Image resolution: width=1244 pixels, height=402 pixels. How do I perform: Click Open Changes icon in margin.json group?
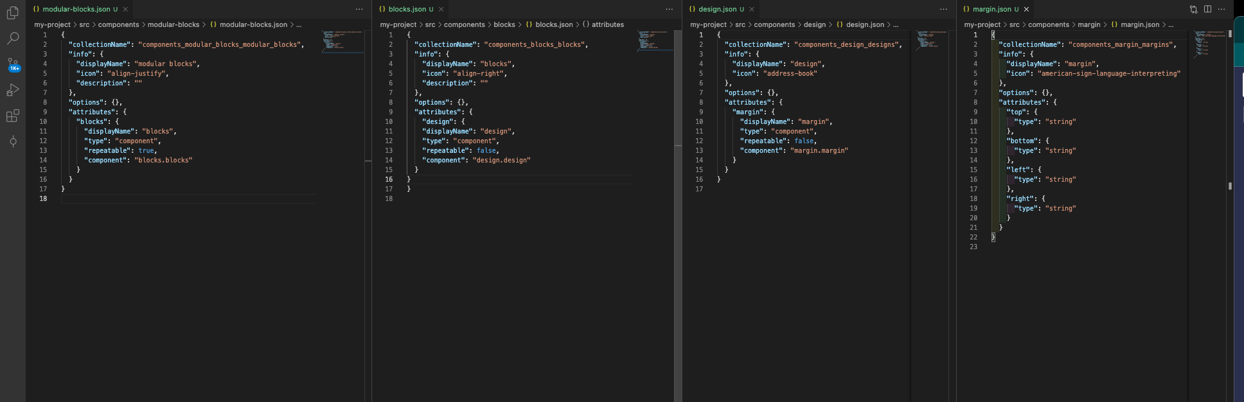point(1193,9)
